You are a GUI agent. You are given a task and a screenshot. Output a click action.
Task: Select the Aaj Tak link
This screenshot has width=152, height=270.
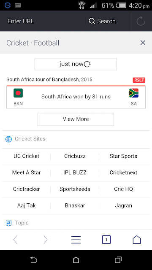click(26, 205)
